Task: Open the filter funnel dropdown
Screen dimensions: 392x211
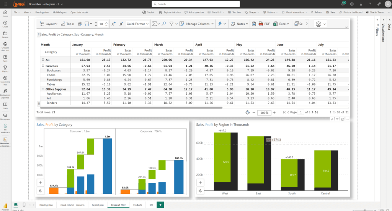Action: [173, 24]
